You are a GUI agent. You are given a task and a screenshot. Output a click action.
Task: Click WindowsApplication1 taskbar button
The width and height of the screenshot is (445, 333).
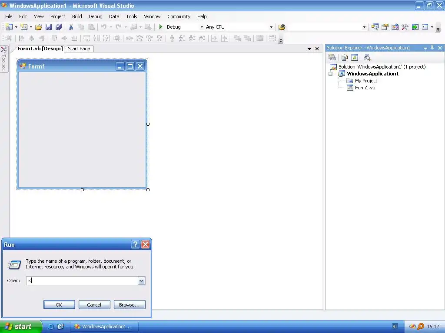[x=104, y=326]
